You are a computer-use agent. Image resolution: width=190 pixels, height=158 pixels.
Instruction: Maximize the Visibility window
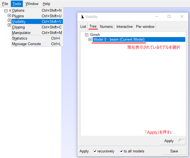coord(169,16)
